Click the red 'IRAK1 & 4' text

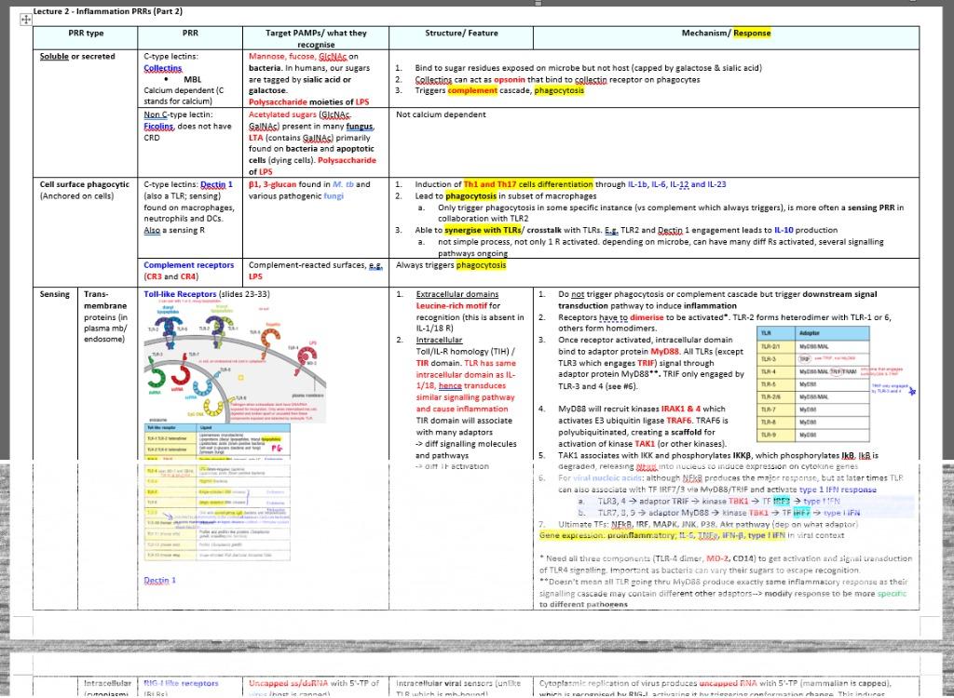681,409
